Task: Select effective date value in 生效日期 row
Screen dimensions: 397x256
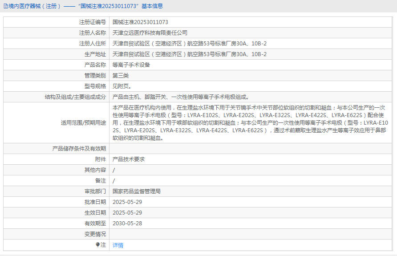Action: coord(127,213)
